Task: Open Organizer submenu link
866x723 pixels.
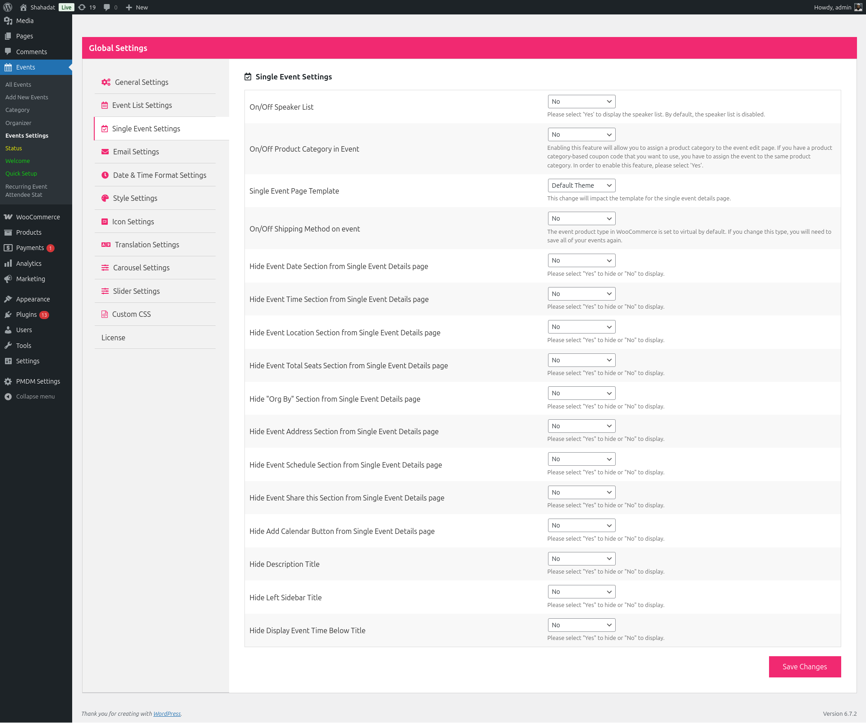Action: (18, 123)
